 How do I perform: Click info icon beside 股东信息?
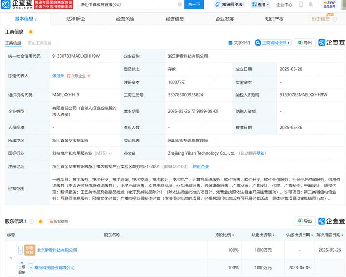tap(32, 221)
